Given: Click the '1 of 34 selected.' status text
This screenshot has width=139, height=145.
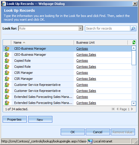Looking at the screenshot, I should (x=17, y=109).
